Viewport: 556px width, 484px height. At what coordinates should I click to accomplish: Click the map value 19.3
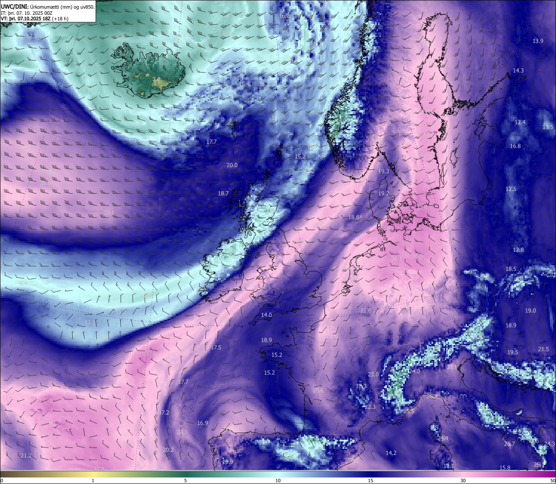pos(384,171)
